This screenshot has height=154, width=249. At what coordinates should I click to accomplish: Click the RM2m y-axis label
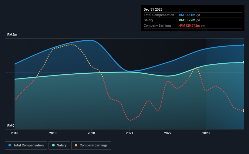coord(12,35)
